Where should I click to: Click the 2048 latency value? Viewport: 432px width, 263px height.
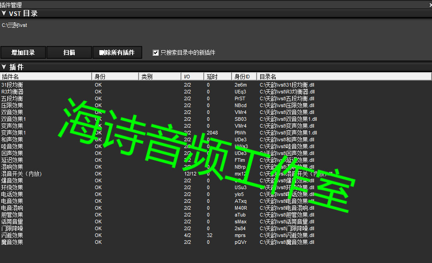click(x=212, y=133)
